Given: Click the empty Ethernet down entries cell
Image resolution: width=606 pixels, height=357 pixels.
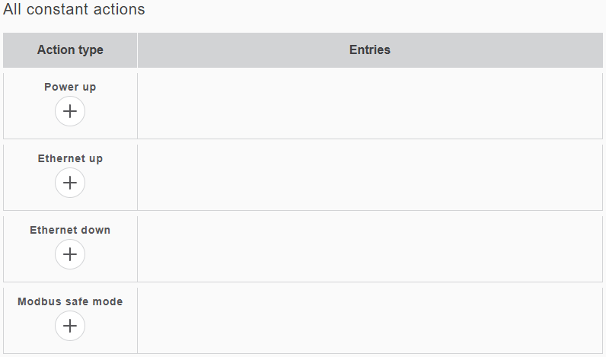Looking at the screenshot, I should tap(370, 249).
